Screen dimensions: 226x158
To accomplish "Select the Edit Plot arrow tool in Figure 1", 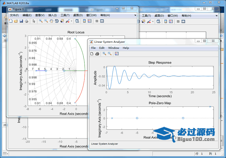I will 34,21.
